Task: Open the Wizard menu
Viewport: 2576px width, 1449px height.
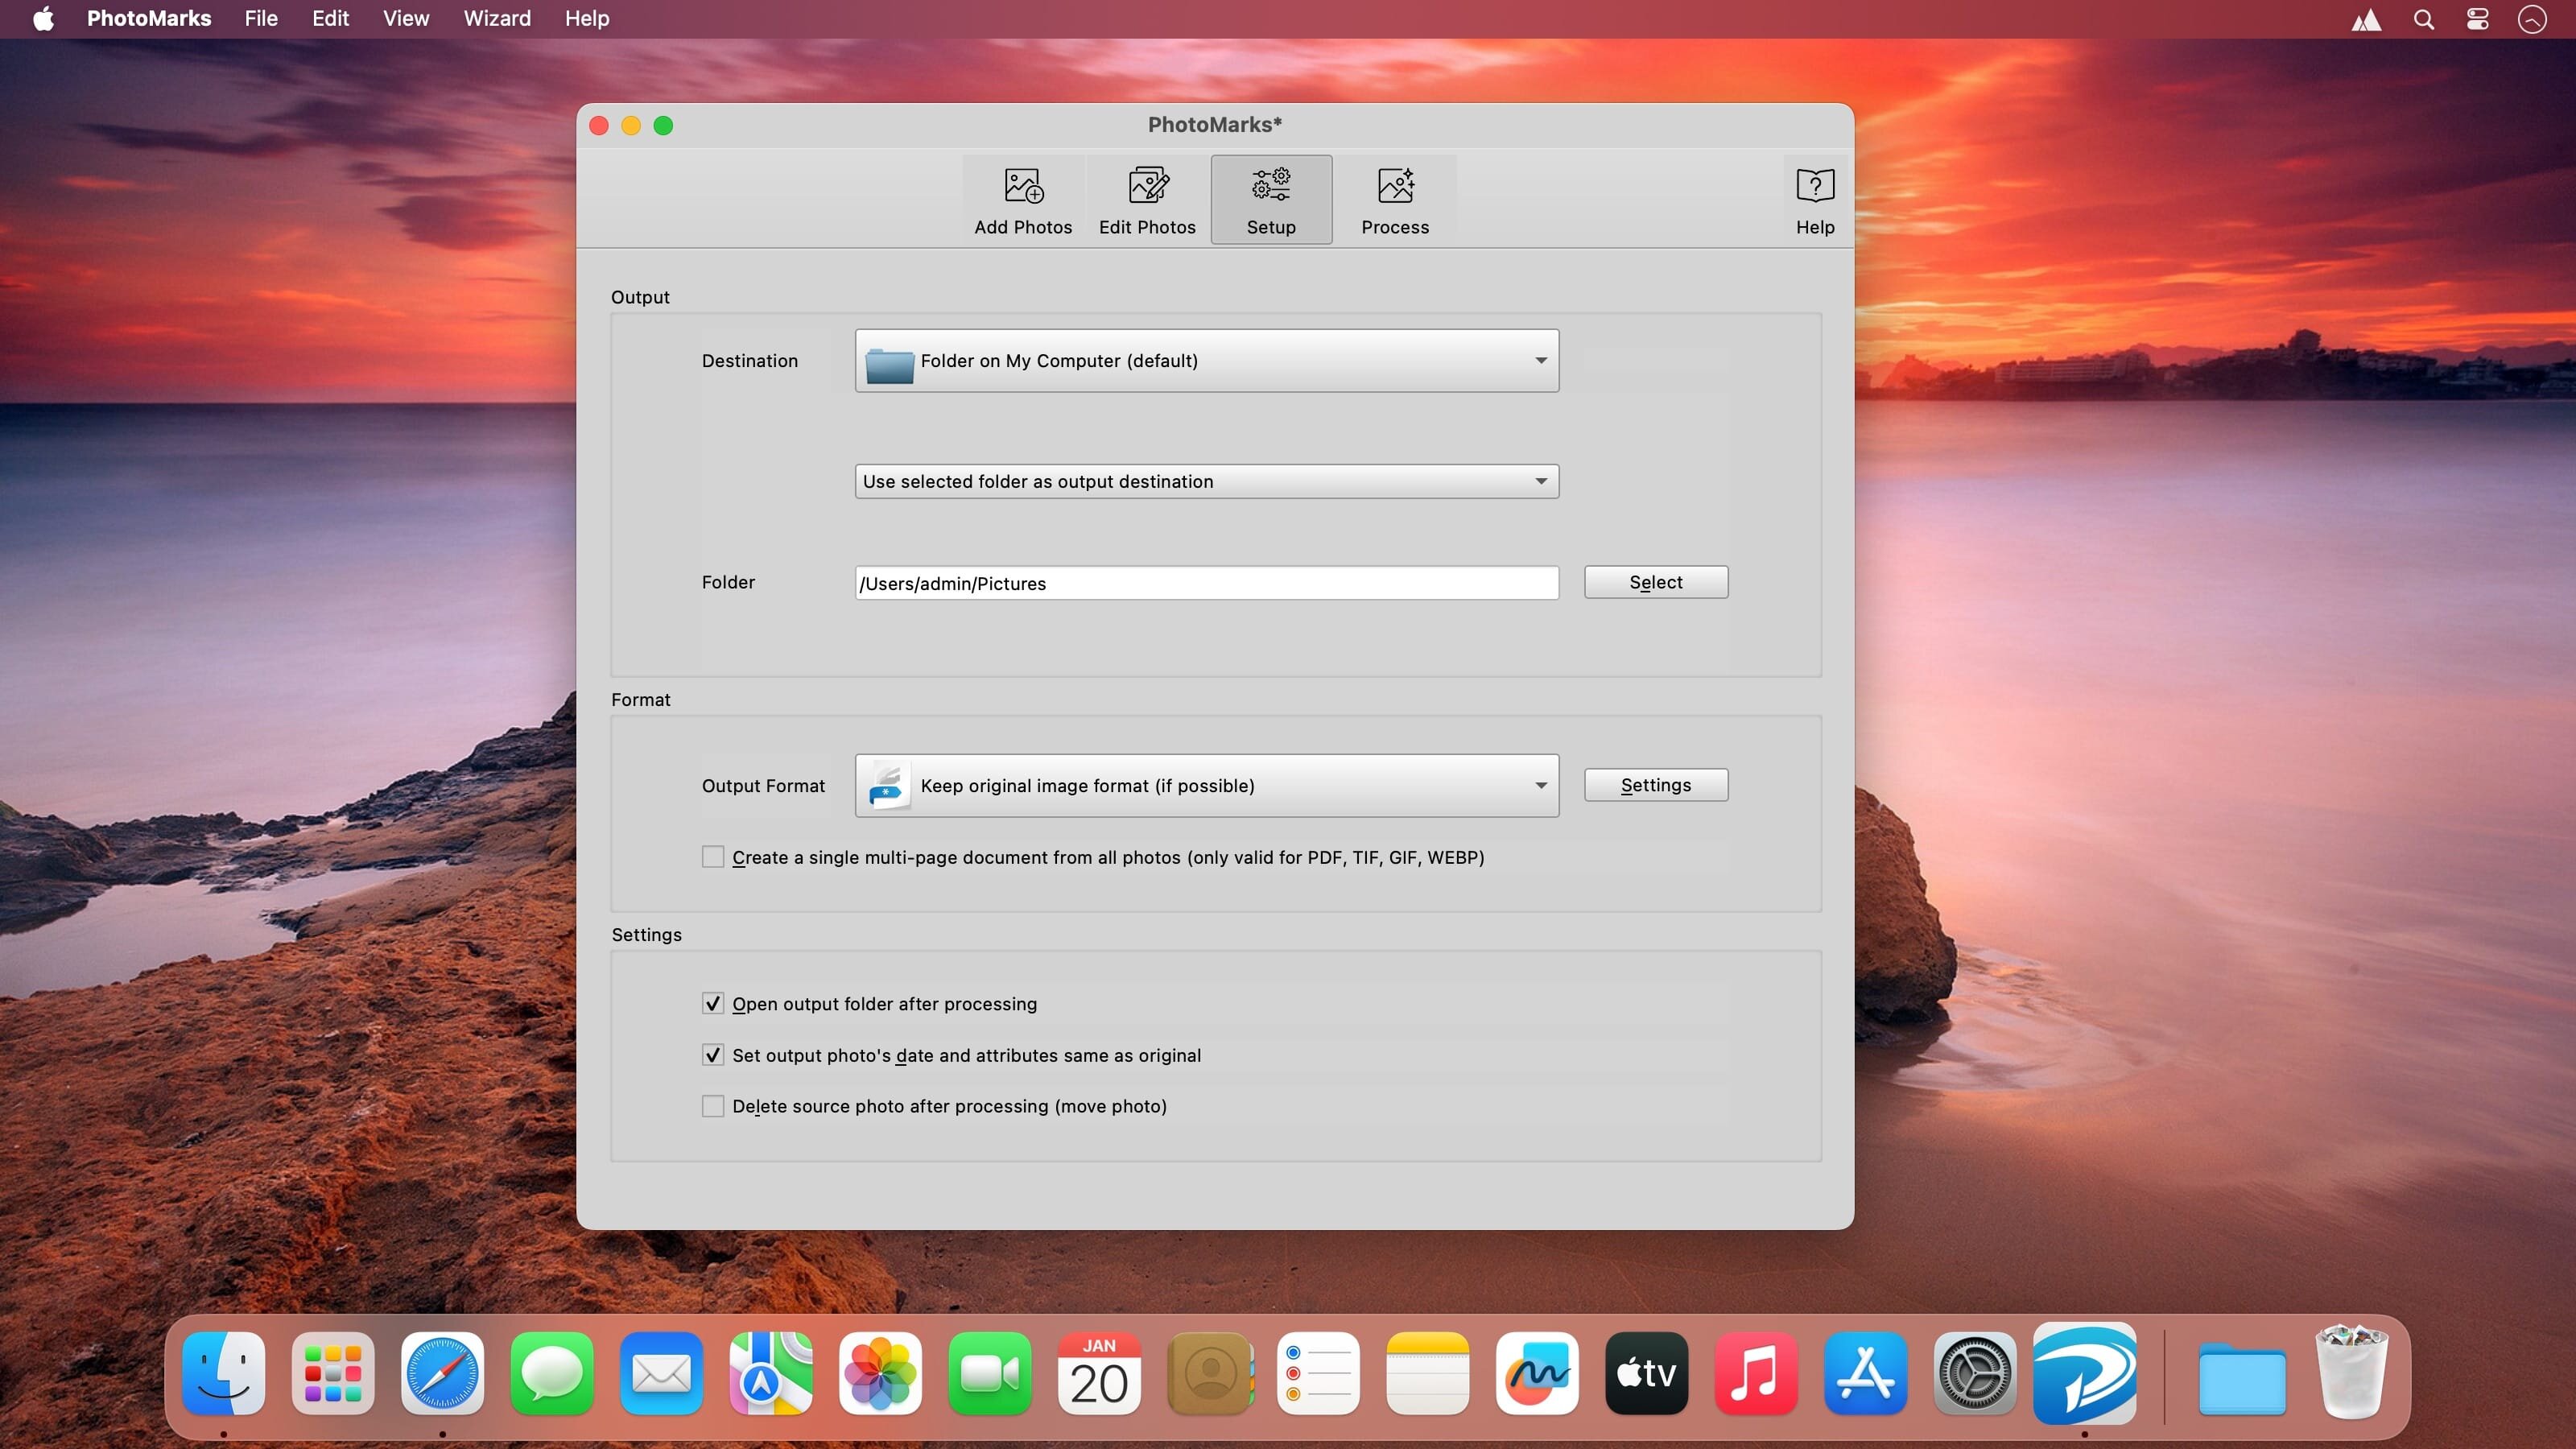Action: tap(497, 19)
